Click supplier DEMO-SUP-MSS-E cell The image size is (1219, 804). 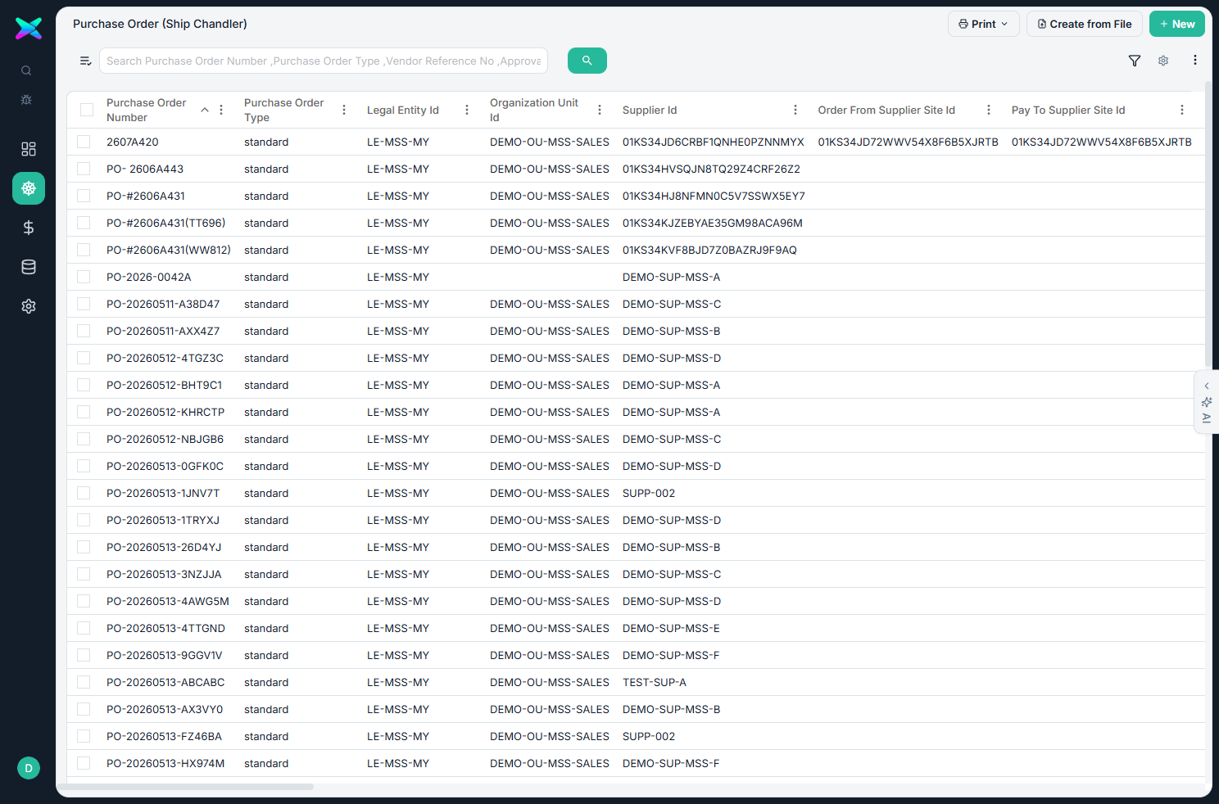point(671,628)
